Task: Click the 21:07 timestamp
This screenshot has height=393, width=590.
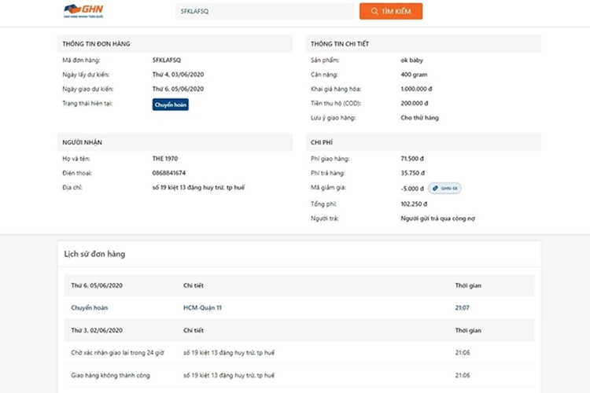Action: [x=462, y=307]
